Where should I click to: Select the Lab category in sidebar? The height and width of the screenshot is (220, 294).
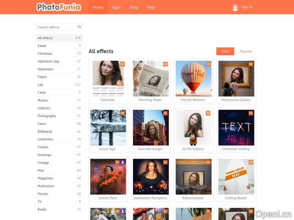click(x=59, y=85)
